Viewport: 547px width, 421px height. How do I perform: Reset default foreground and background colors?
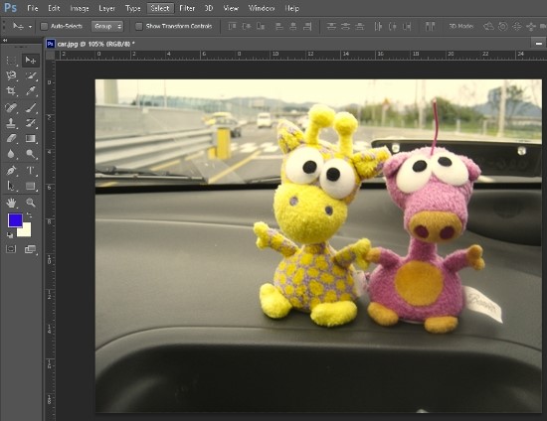[10, 235]
